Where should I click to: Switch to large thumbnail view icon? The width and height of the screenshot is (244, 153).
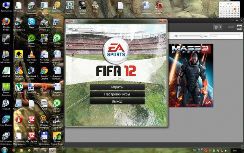206,36
